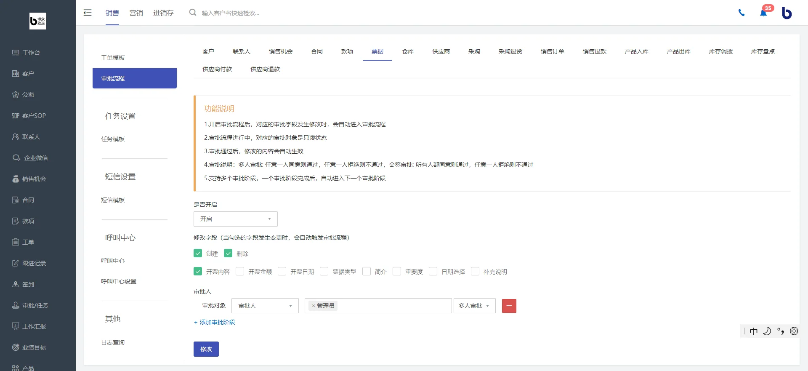Viewport: 808px width, 371px height.
Task: Switch to the 采购退货 tab
Action: pyautogui.click(x=510, y=51)
